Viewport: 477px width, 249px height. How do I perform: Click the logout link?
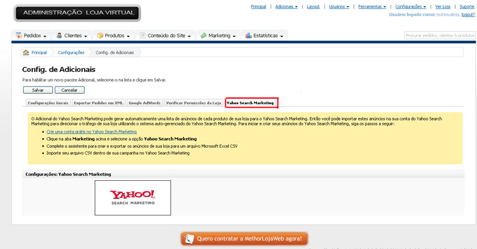(468, 14)
